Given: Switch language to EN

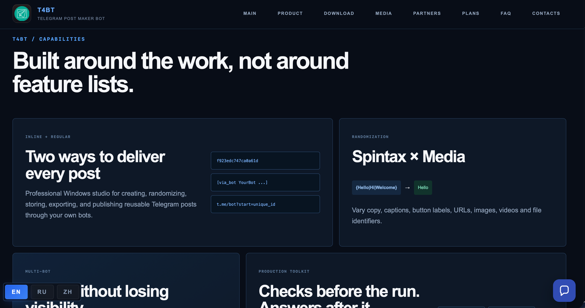Looking at the screenshot, I should pos(16,292).
